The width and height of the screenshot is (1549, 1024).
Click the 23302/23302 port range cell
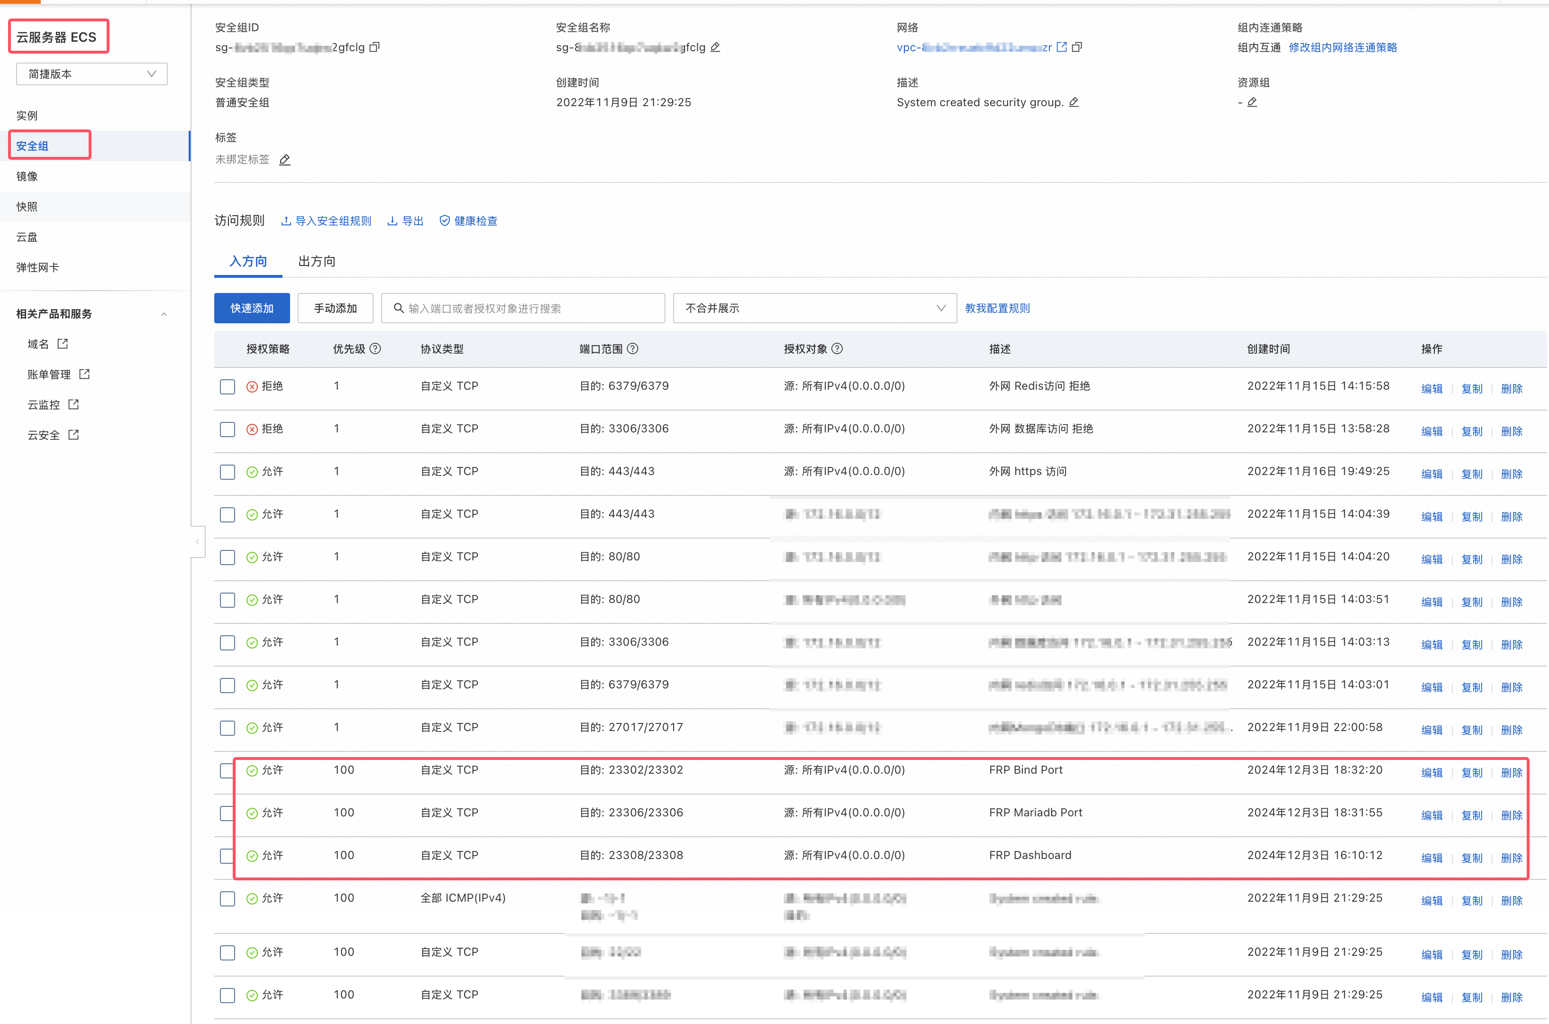(631, 770)
